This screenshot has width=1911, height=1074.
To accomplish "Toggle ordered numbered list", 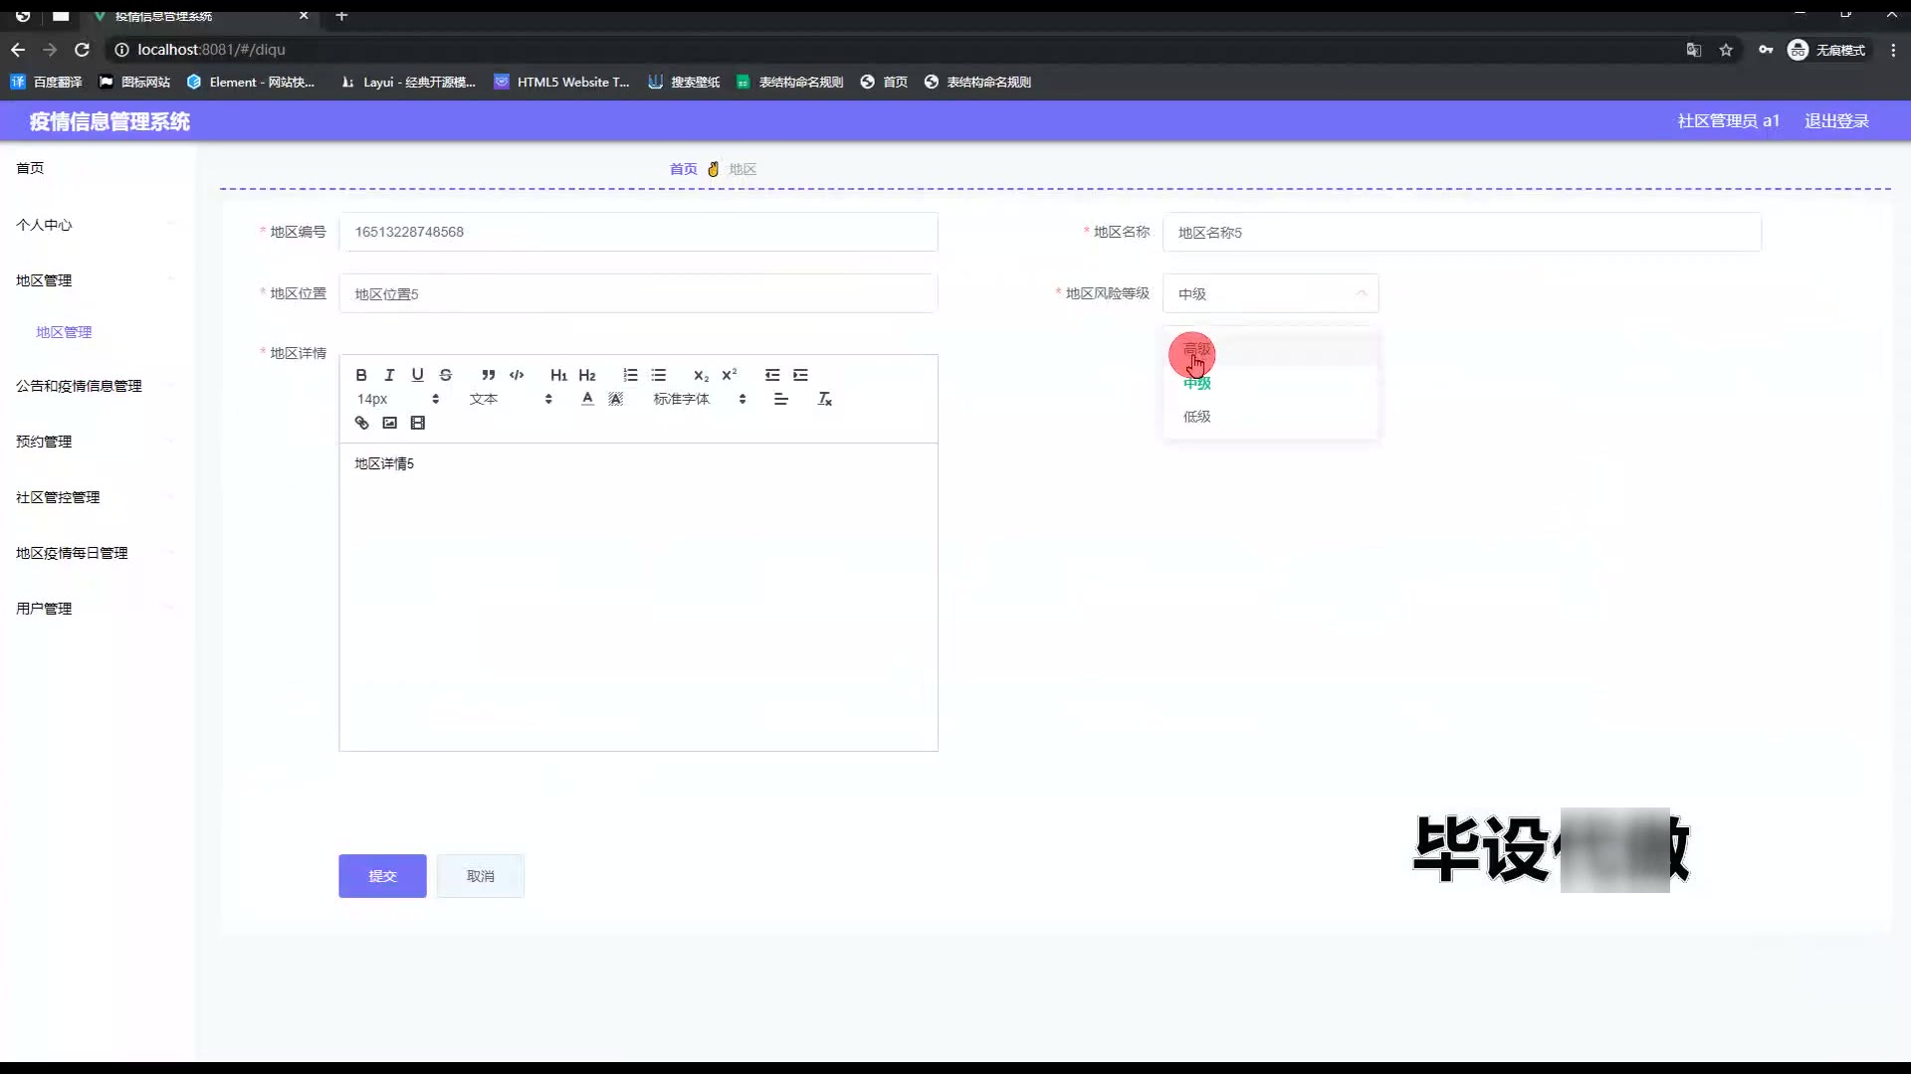I will [630, 375].
